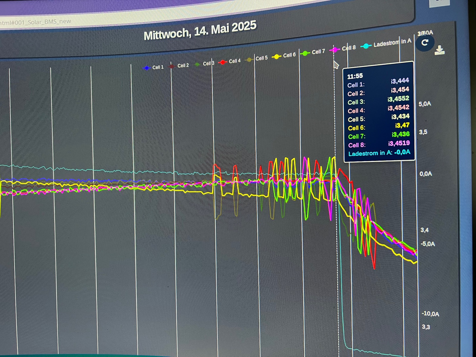Click the chart title Mittwoch, 14. Mai 2025
Viewport: 476px width, 357px height.
[200, 31]
